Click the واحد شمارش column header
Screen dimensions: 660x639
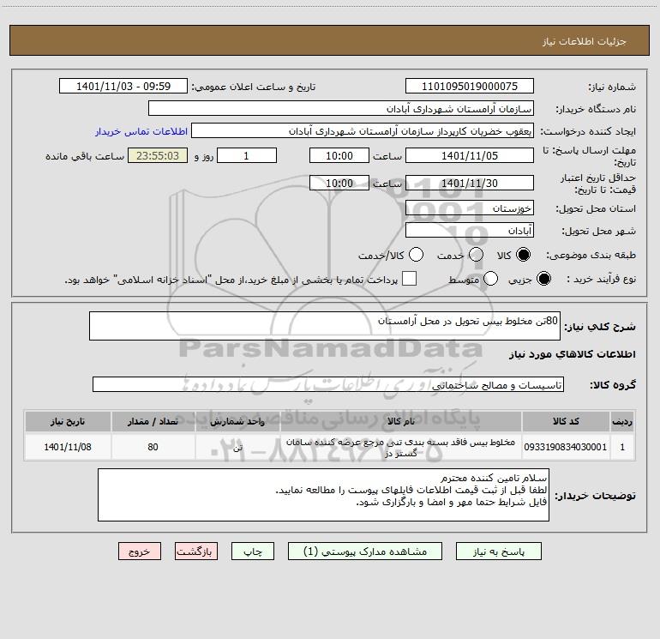[x=237, y=422]
